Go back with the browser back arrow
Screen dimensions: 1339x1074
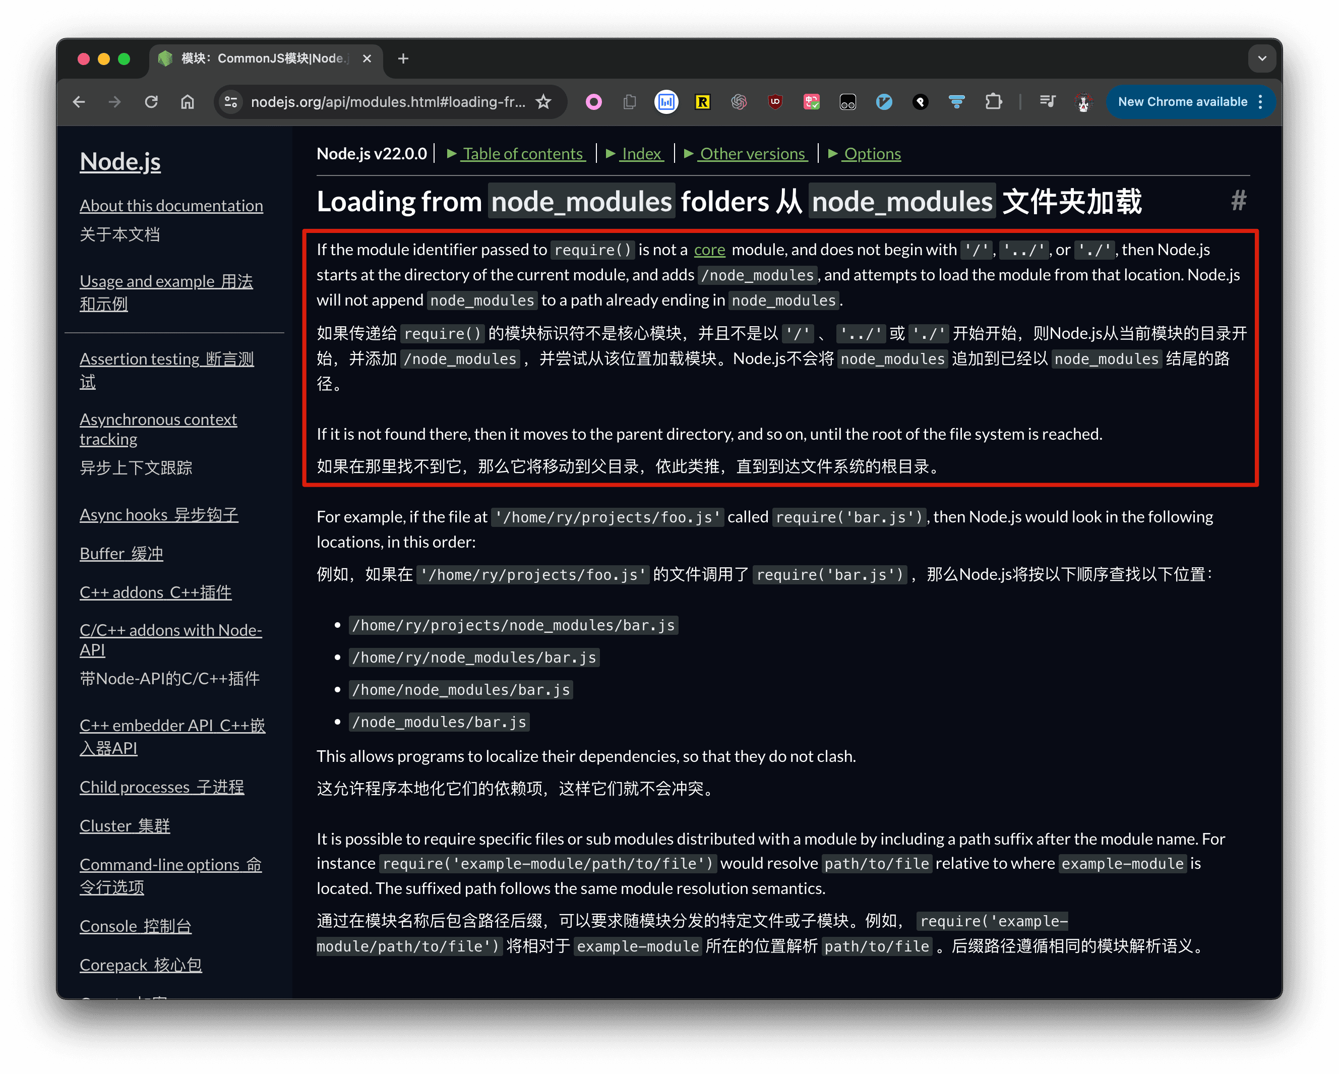tap(79, 102)
